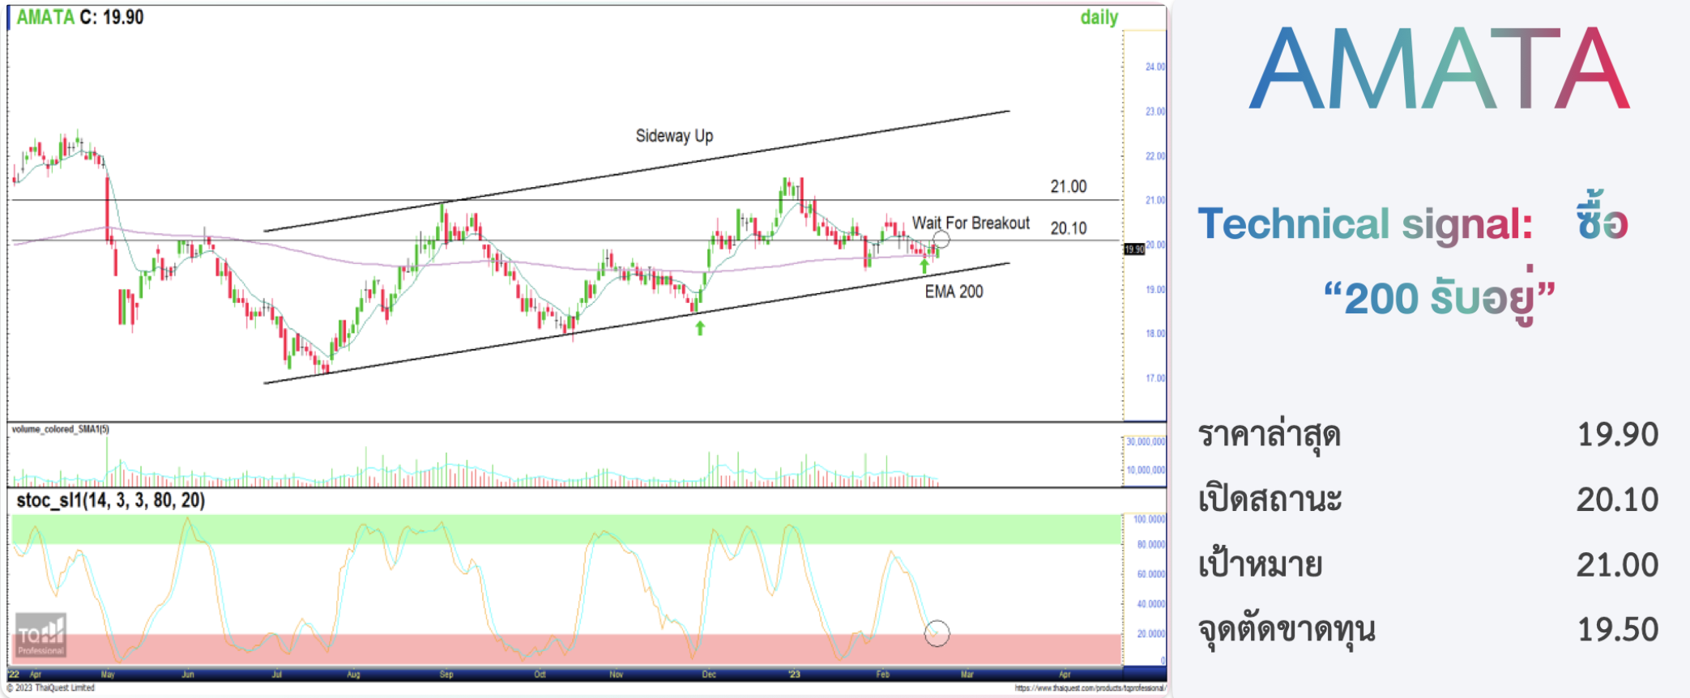1690x698 pixels.
Task: Click the "Feb" month on the time axis
Action: tap(882, 674)
